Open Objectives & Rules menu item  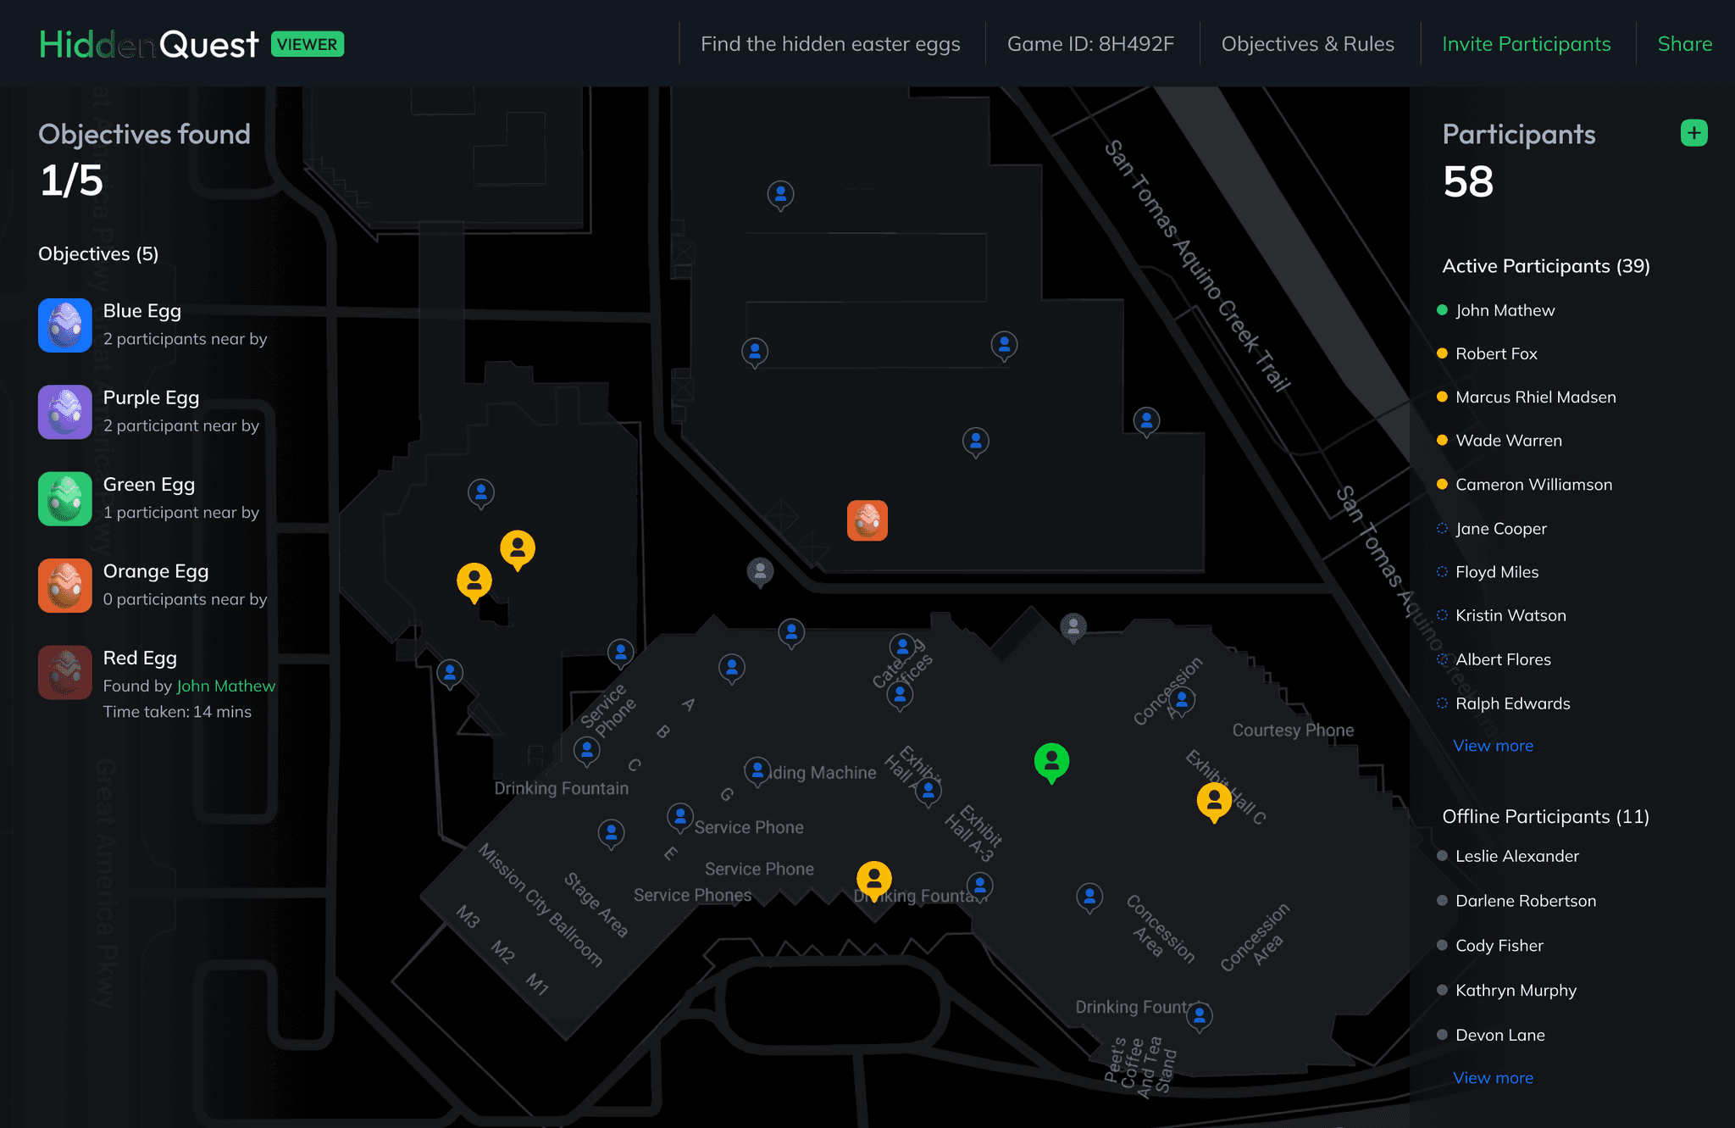[x=1307, y=44]
